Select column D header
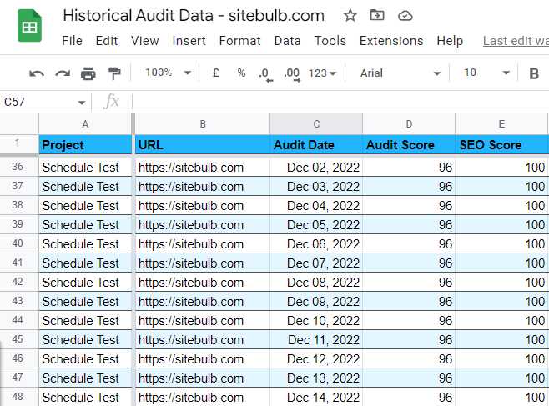Viewport: 549px width, 406px height. pyautogui.click(x=409, y=124)
